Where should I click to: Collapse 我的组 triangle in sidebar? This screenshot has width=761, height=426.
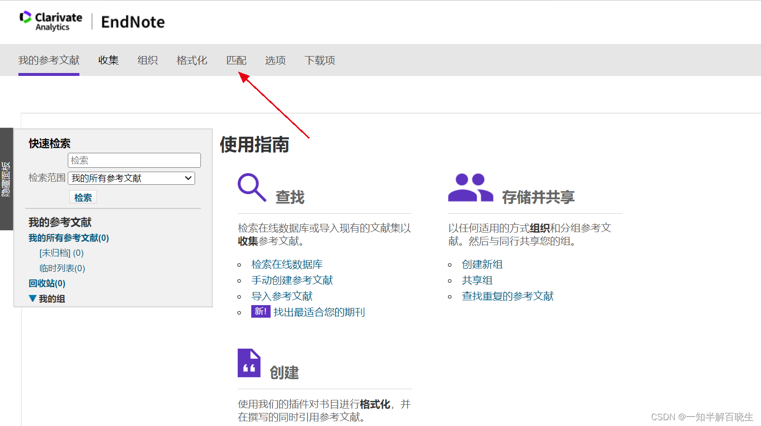click(32, 298)
